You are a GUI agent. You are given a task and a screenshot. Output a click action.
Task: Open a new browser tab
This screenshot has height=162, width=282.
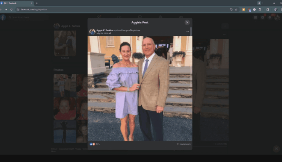tap(37, 3)
